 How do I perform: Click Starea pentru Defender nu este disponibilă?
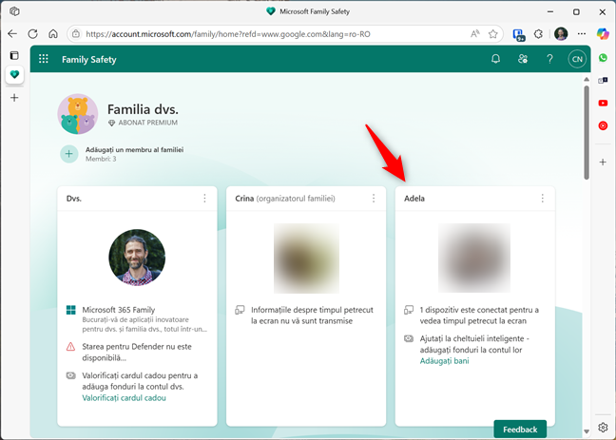(137, 352)
